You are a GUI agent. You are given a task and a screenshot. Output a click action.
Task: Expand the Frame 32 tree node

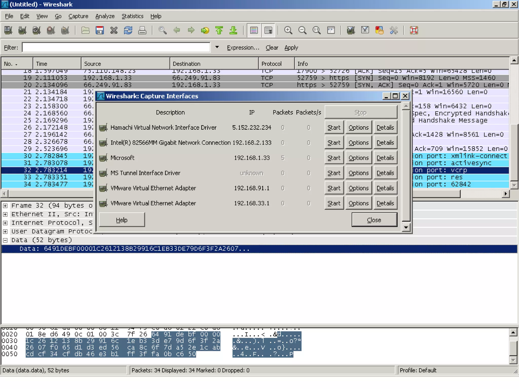[x=5, y=206]
